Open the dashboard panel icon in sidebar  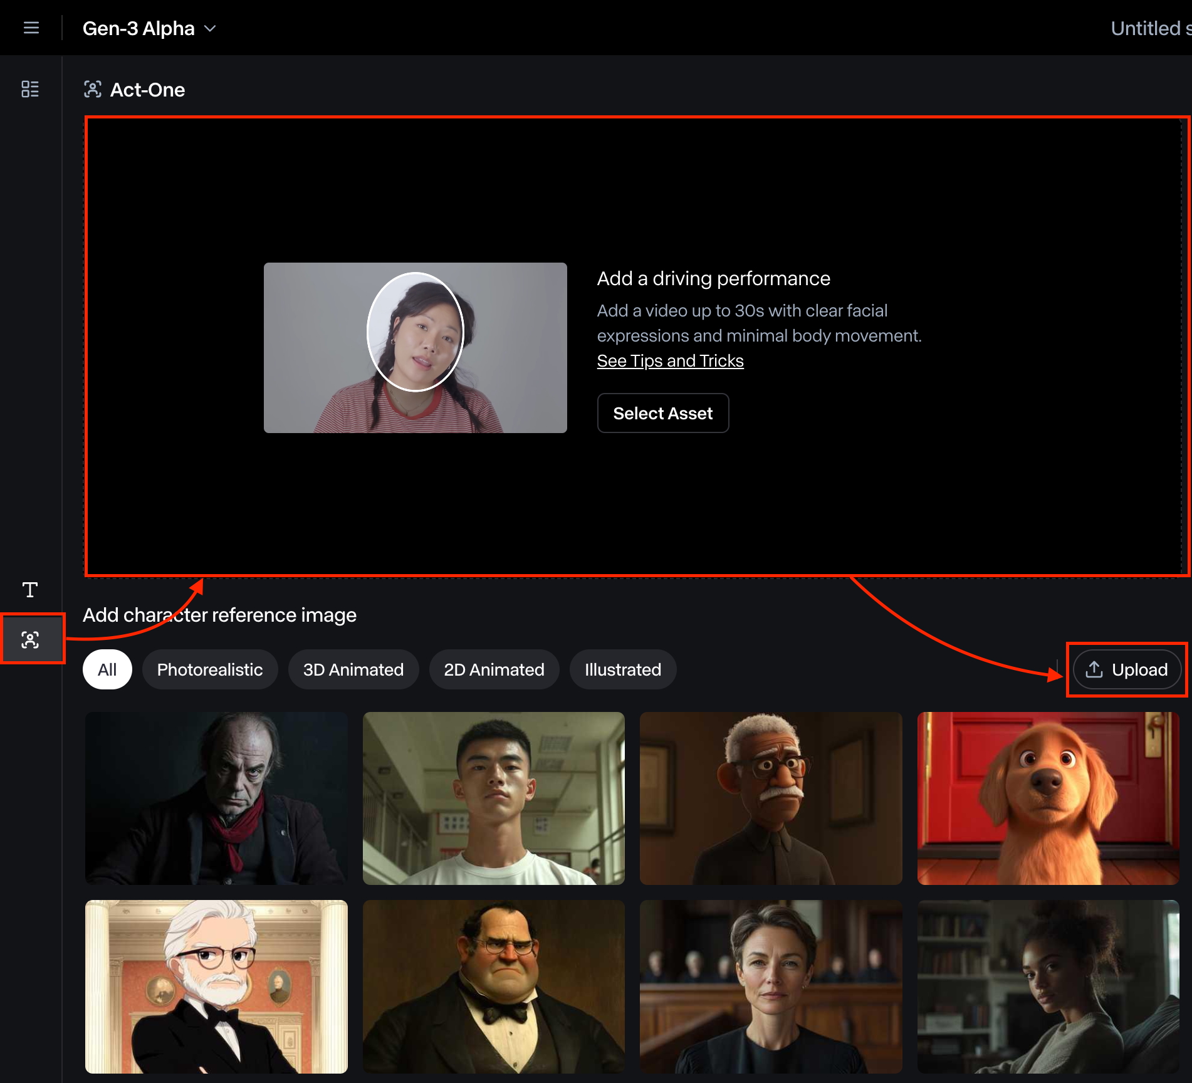click(30, 89)
